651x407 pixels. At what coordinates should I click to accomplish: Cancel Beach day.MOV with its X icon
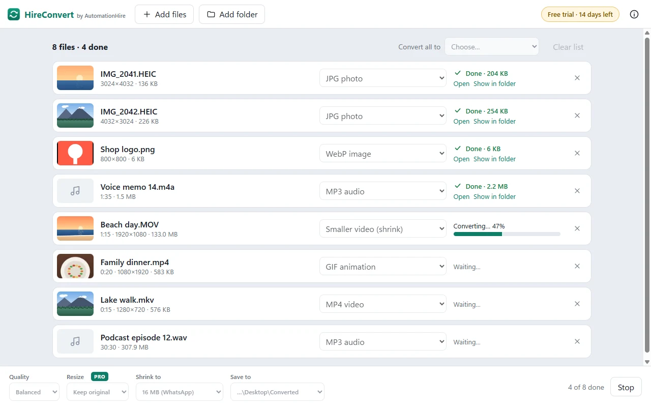[577, 228]
